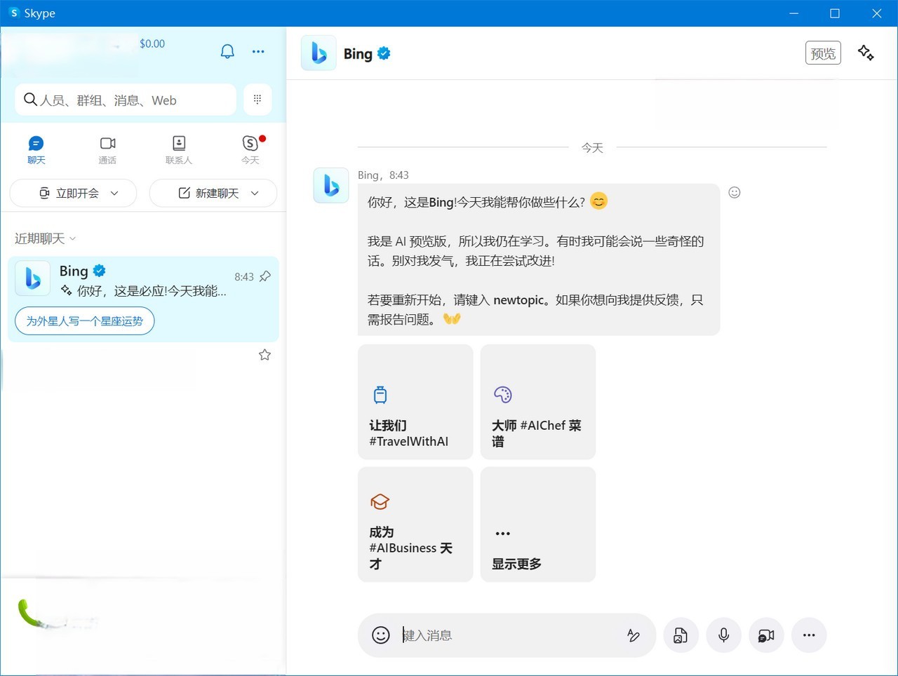This screenshot has height=676, width=898.
Task: Select the #TravelWithAI suggestion card
Action: point(415,402)
